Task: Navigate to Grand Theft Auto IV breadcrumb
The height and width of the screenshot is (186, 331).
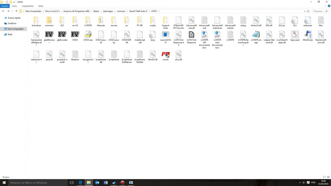Action: click(138, 11)
